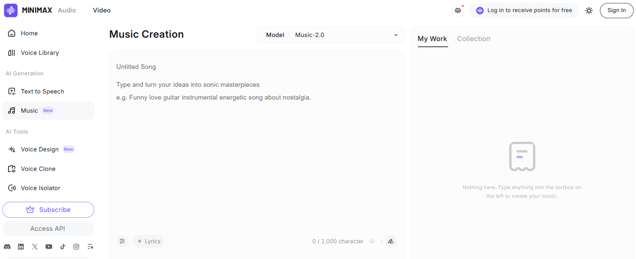Click the MiniMax logo icon
The height and width of the screenshot is (259, 636).
point(11,10)
